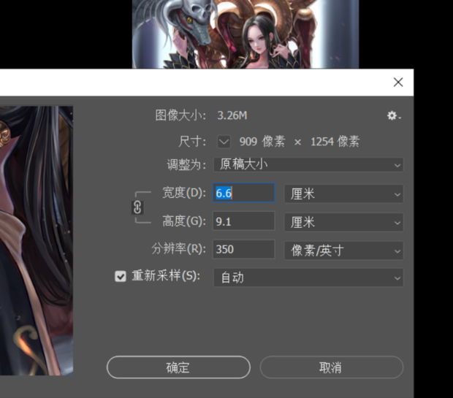Open the gear settings menu
This screenshot has width=453, height=398.
tap(394, 116)
